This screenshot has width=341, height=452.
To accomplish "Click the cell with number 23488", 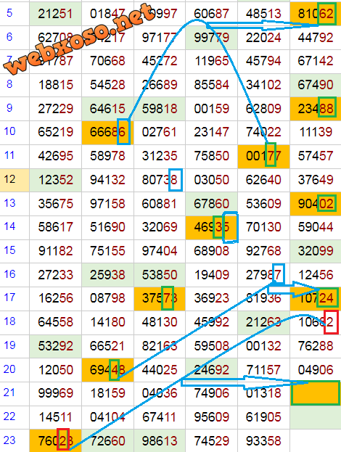I will point(316,109).
